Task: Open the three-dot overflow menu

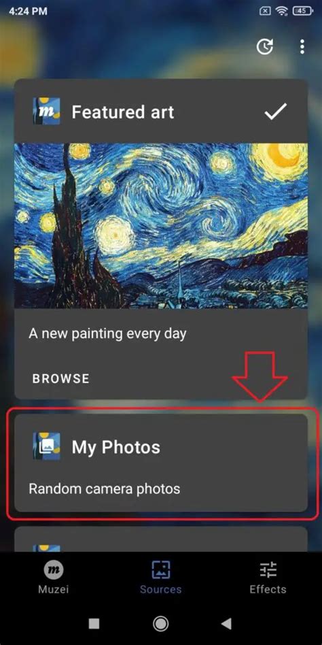Action: pos(302,47)
